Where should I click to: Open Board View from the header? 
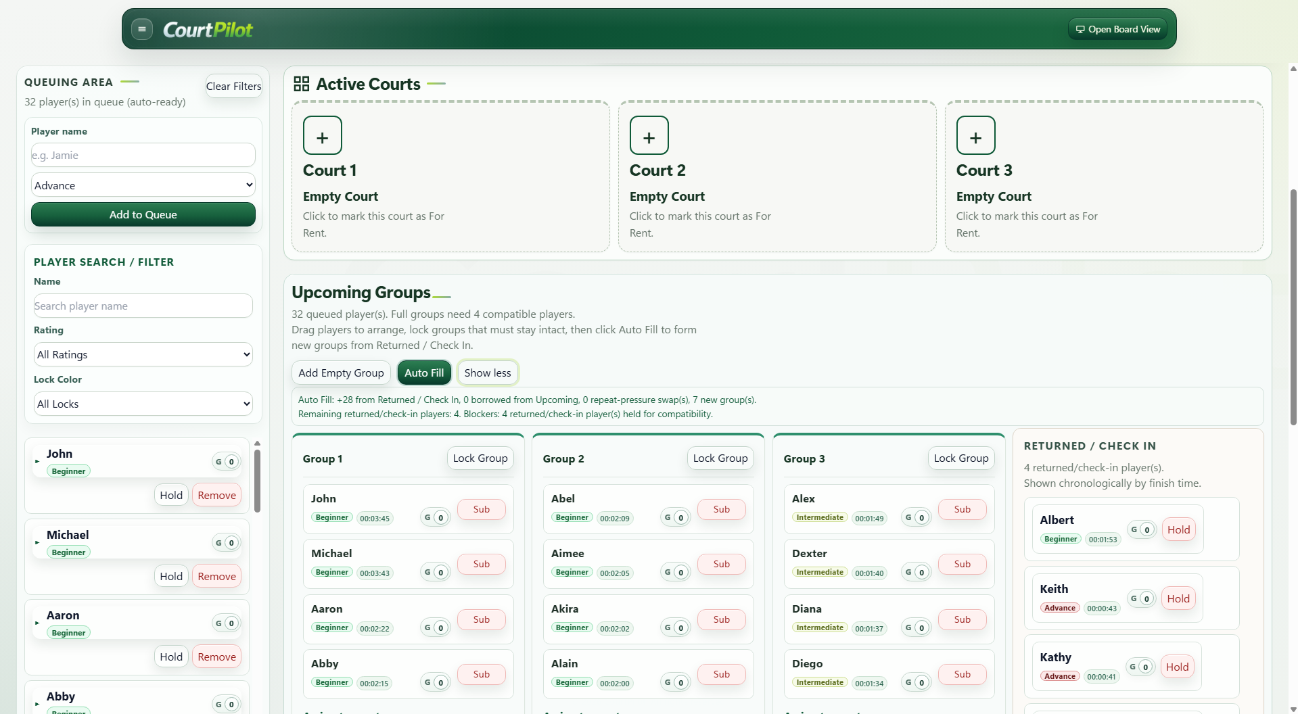(x=1118, y=29)
